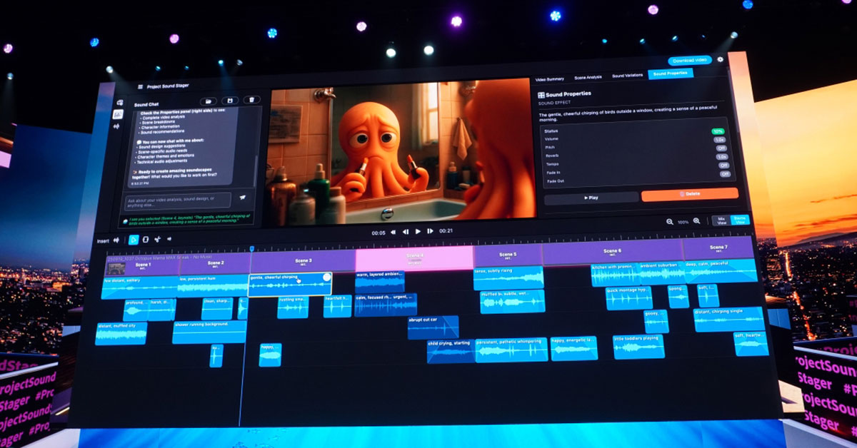The image size is (857, 448).
Task: Open the hamburger menu beside Project Sound Stager
Action: click(140, 86)
